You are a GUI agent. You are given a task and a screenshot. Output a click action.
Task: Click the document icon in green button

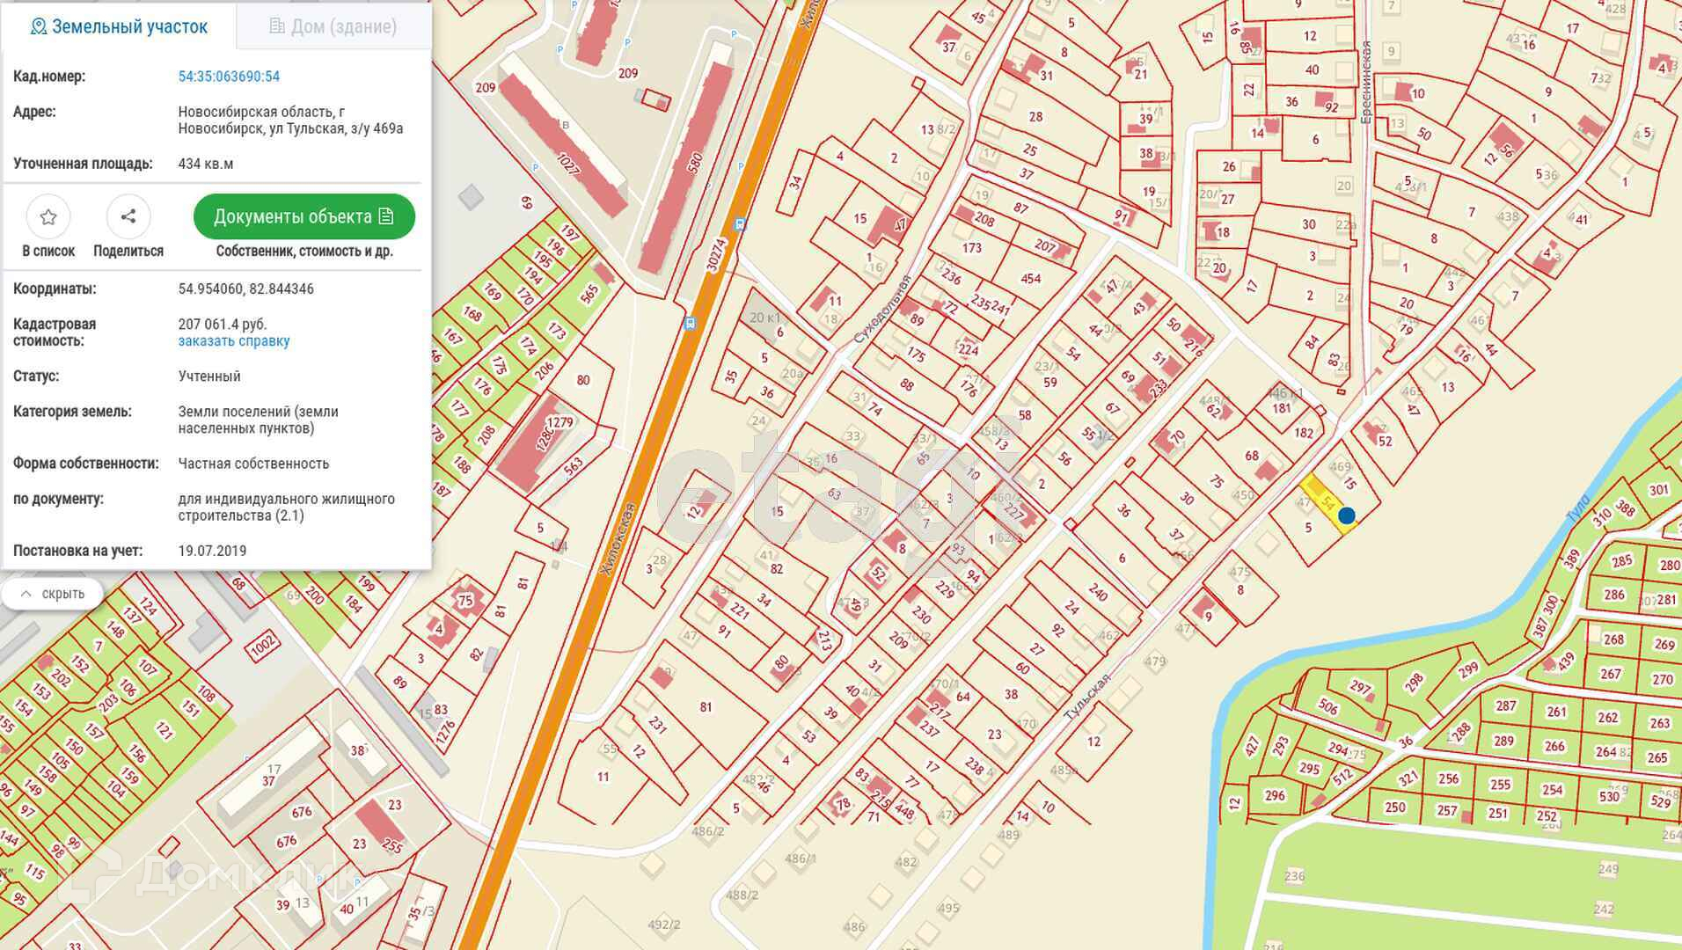tap(385, 216)
